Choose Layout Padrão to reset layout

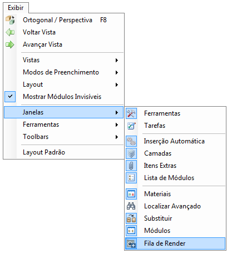[63, 152]
